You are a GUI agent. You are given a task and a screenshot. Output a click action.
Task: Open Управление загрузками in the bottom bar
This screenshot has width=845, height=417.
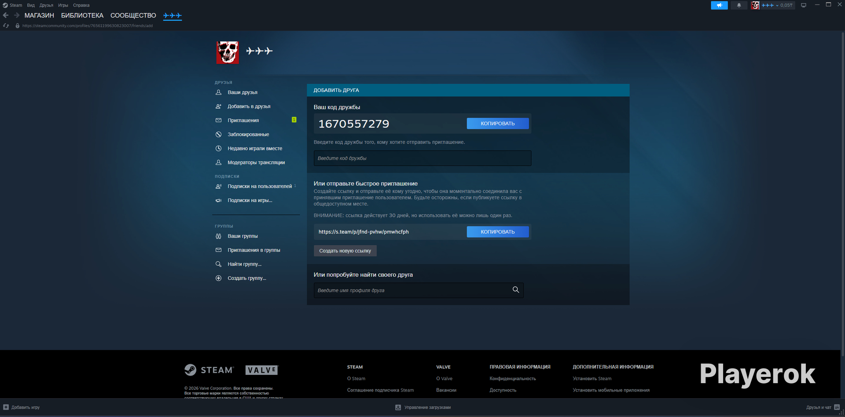[423, 407]
